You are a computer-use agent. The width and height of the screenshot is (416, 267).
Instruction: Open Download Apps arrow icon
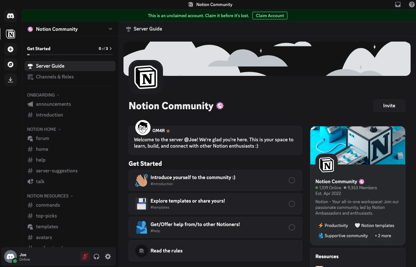point(11,80)
